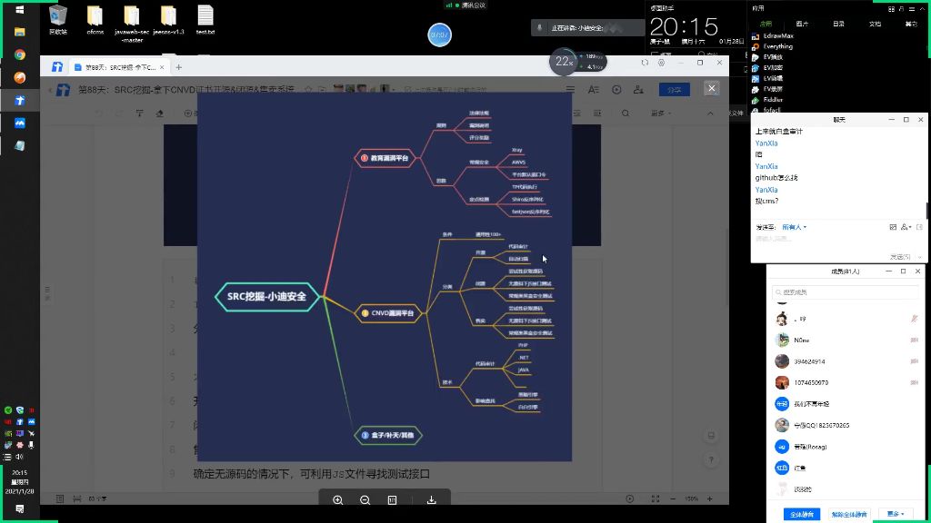Switch to 文档 tab in desktop assistant
Screen dimensions: 931x523
click(x=876, y=24)
